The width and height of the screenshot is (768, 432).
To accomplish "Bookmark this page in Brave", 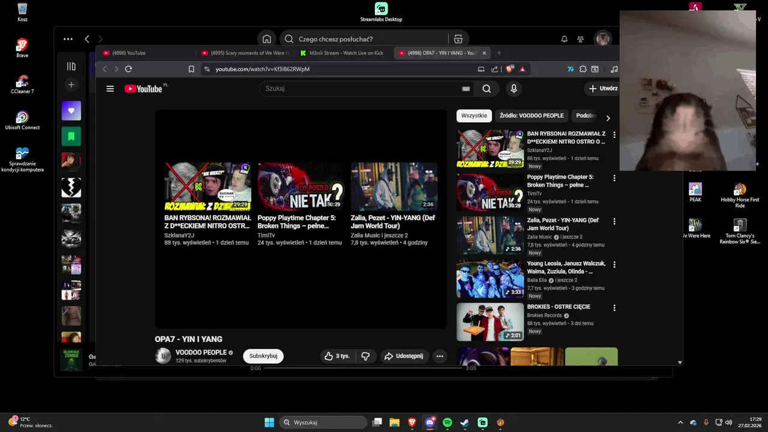I will [191, 69].
